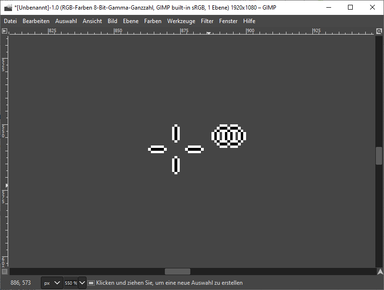Toggle the Quick Mask button
384x290 pixels.
tap(4, 272)
